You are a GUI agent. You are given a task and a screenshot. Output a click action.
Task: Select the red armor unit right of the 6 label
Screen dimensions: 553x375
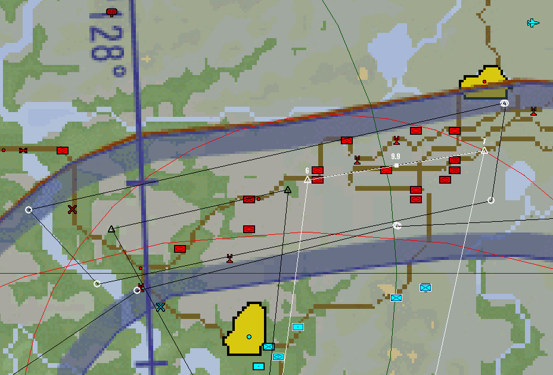coord(318,171)
